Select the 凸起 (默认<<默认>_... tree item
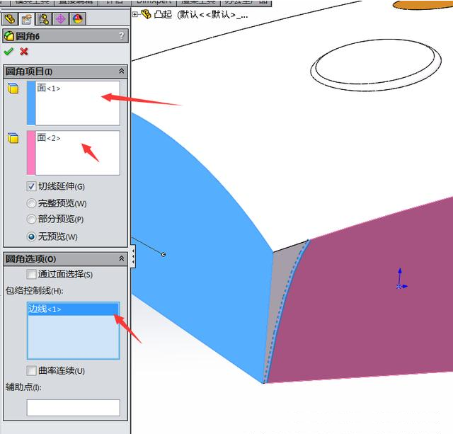 200,14
